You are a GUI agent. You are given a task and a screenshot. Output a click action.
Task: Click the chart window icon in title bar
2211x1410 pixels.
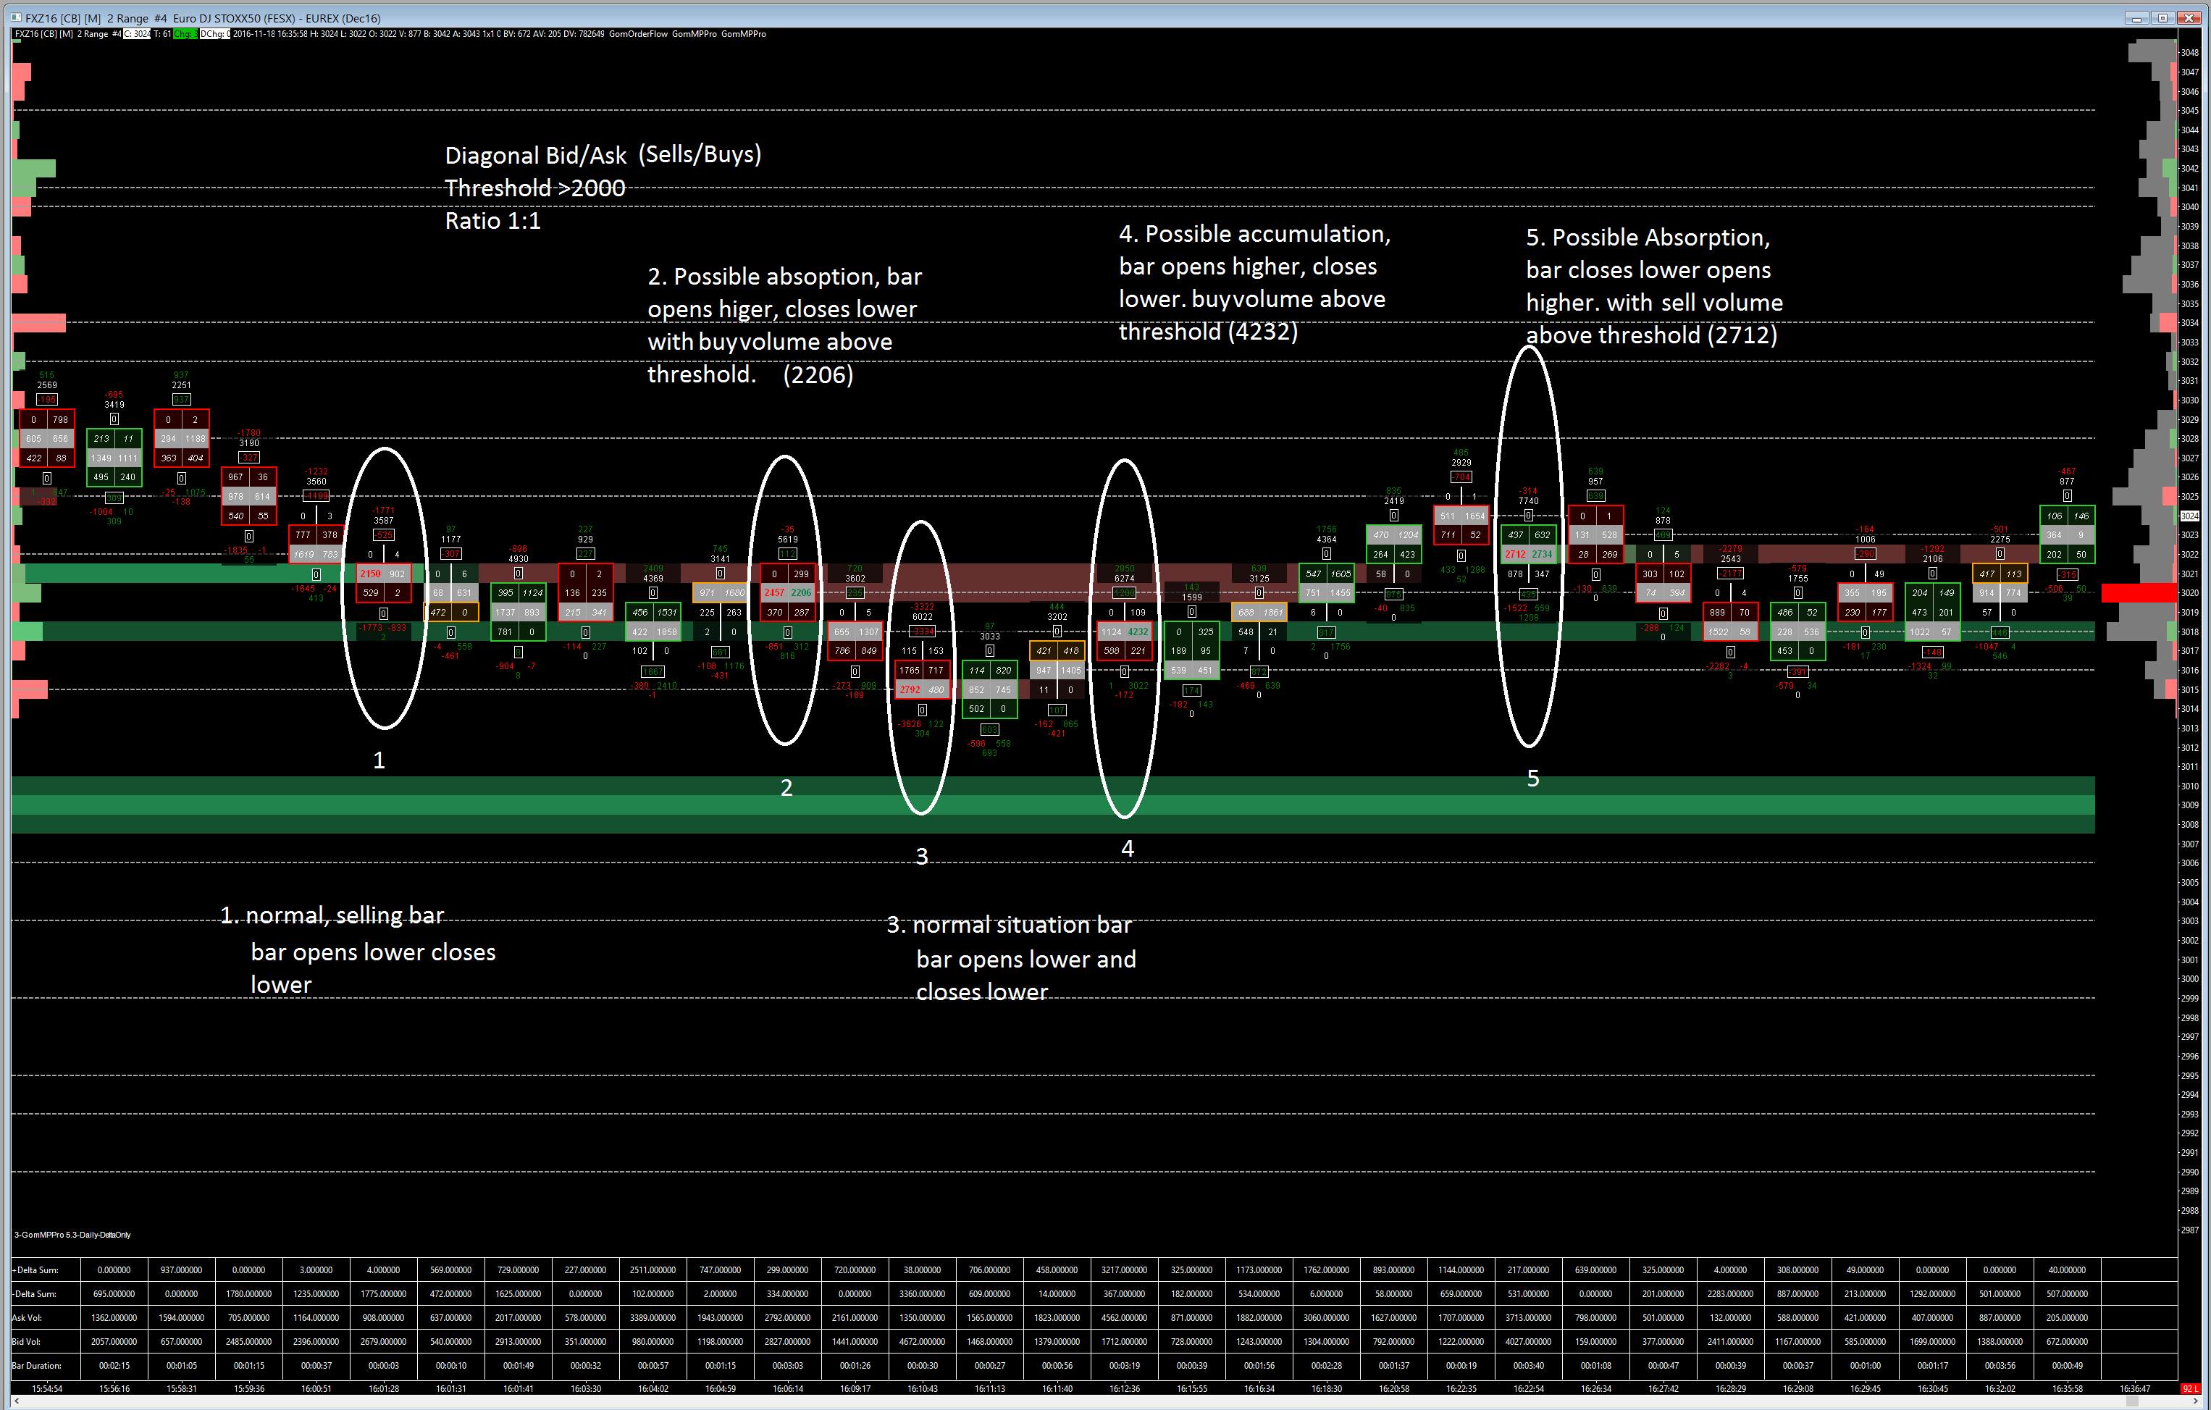pyautogui.click(x=16, y=17)
